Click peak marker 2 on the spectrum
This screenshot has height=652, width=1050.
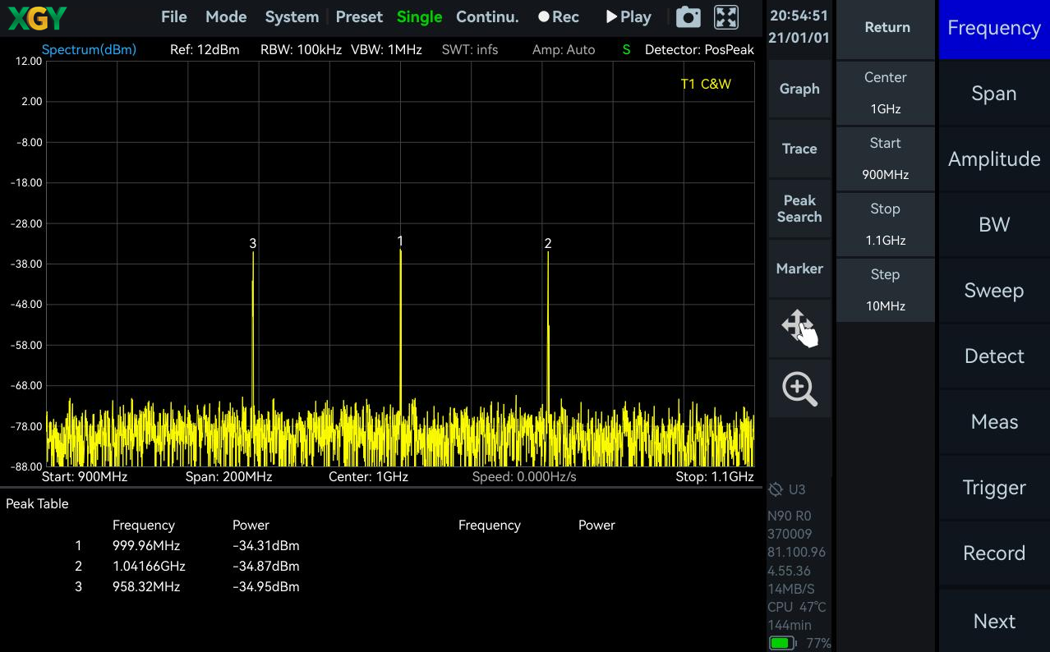tap(548, 243)
